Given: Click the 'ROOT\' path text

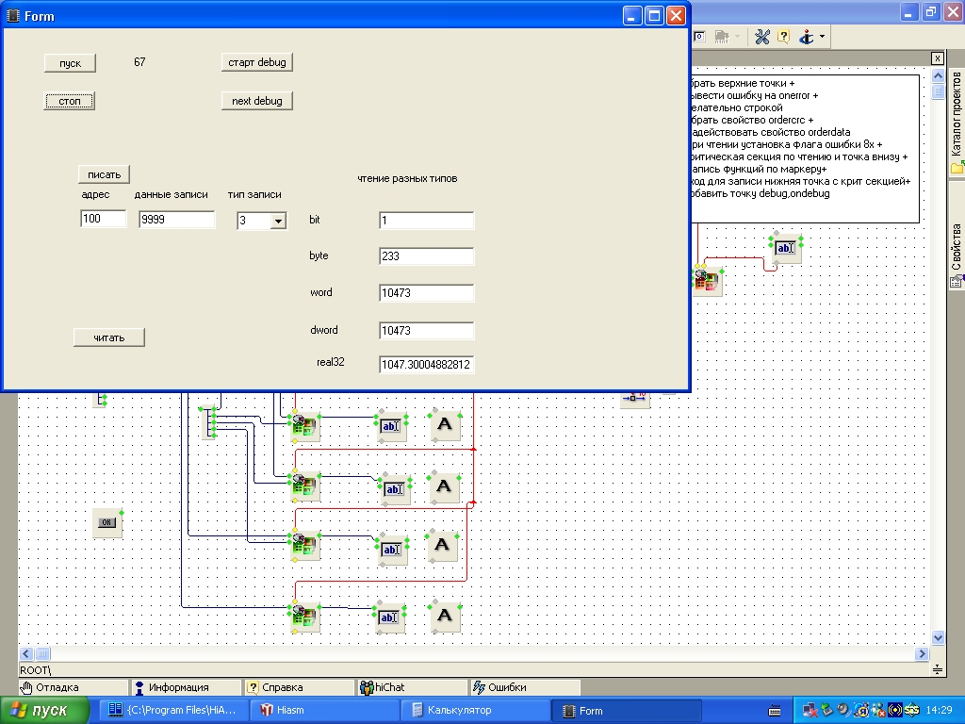Looking at the screenshot, I should click(x=35, y=670).
